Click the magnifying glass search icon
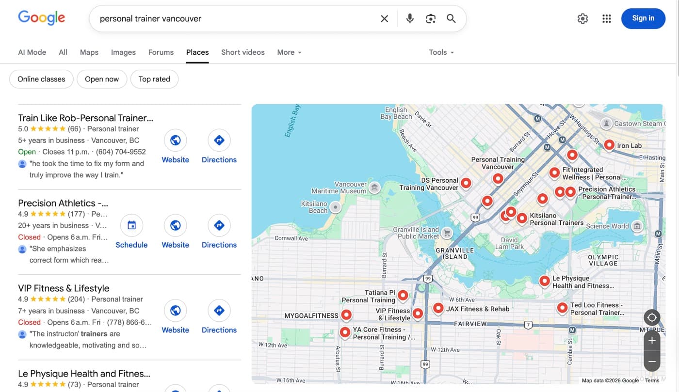The height and width of the screenshot is (392, 679). 451,19
